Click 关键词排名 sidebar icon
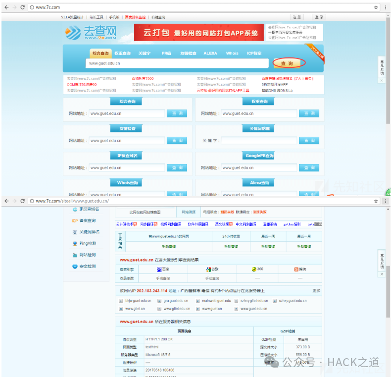This screenshot has height=378, width=392. (x=75, y=232)
